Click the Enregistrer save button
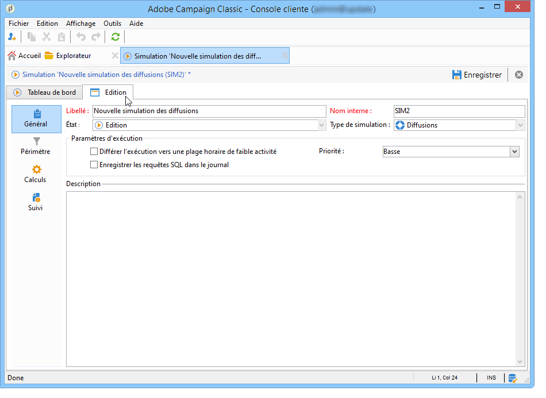 tap(477, 75)
